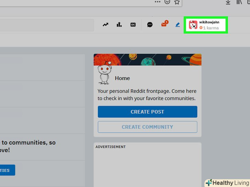Click the CREATE POST button
The width and height of the screenshot is (250, 187).
pyautogui.click(x=147, y=112)
